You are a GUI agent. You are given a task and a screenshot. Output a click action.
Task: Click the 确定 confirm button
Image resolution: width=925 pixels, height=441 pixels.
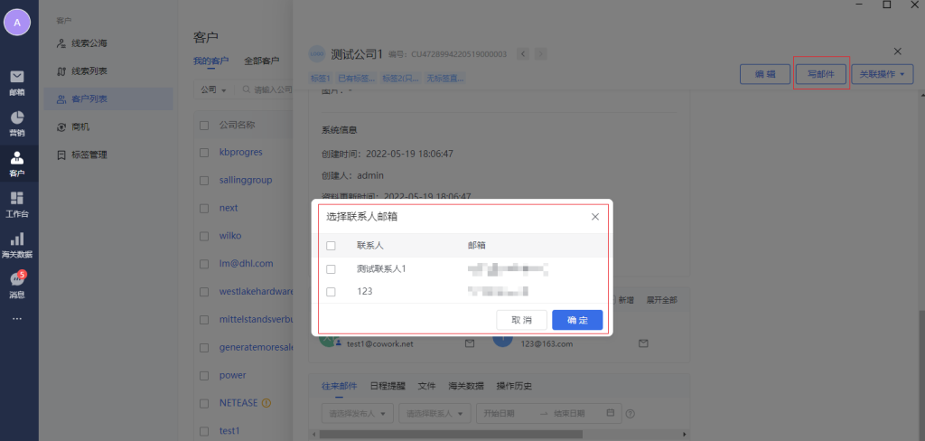[x=577, y=320]
